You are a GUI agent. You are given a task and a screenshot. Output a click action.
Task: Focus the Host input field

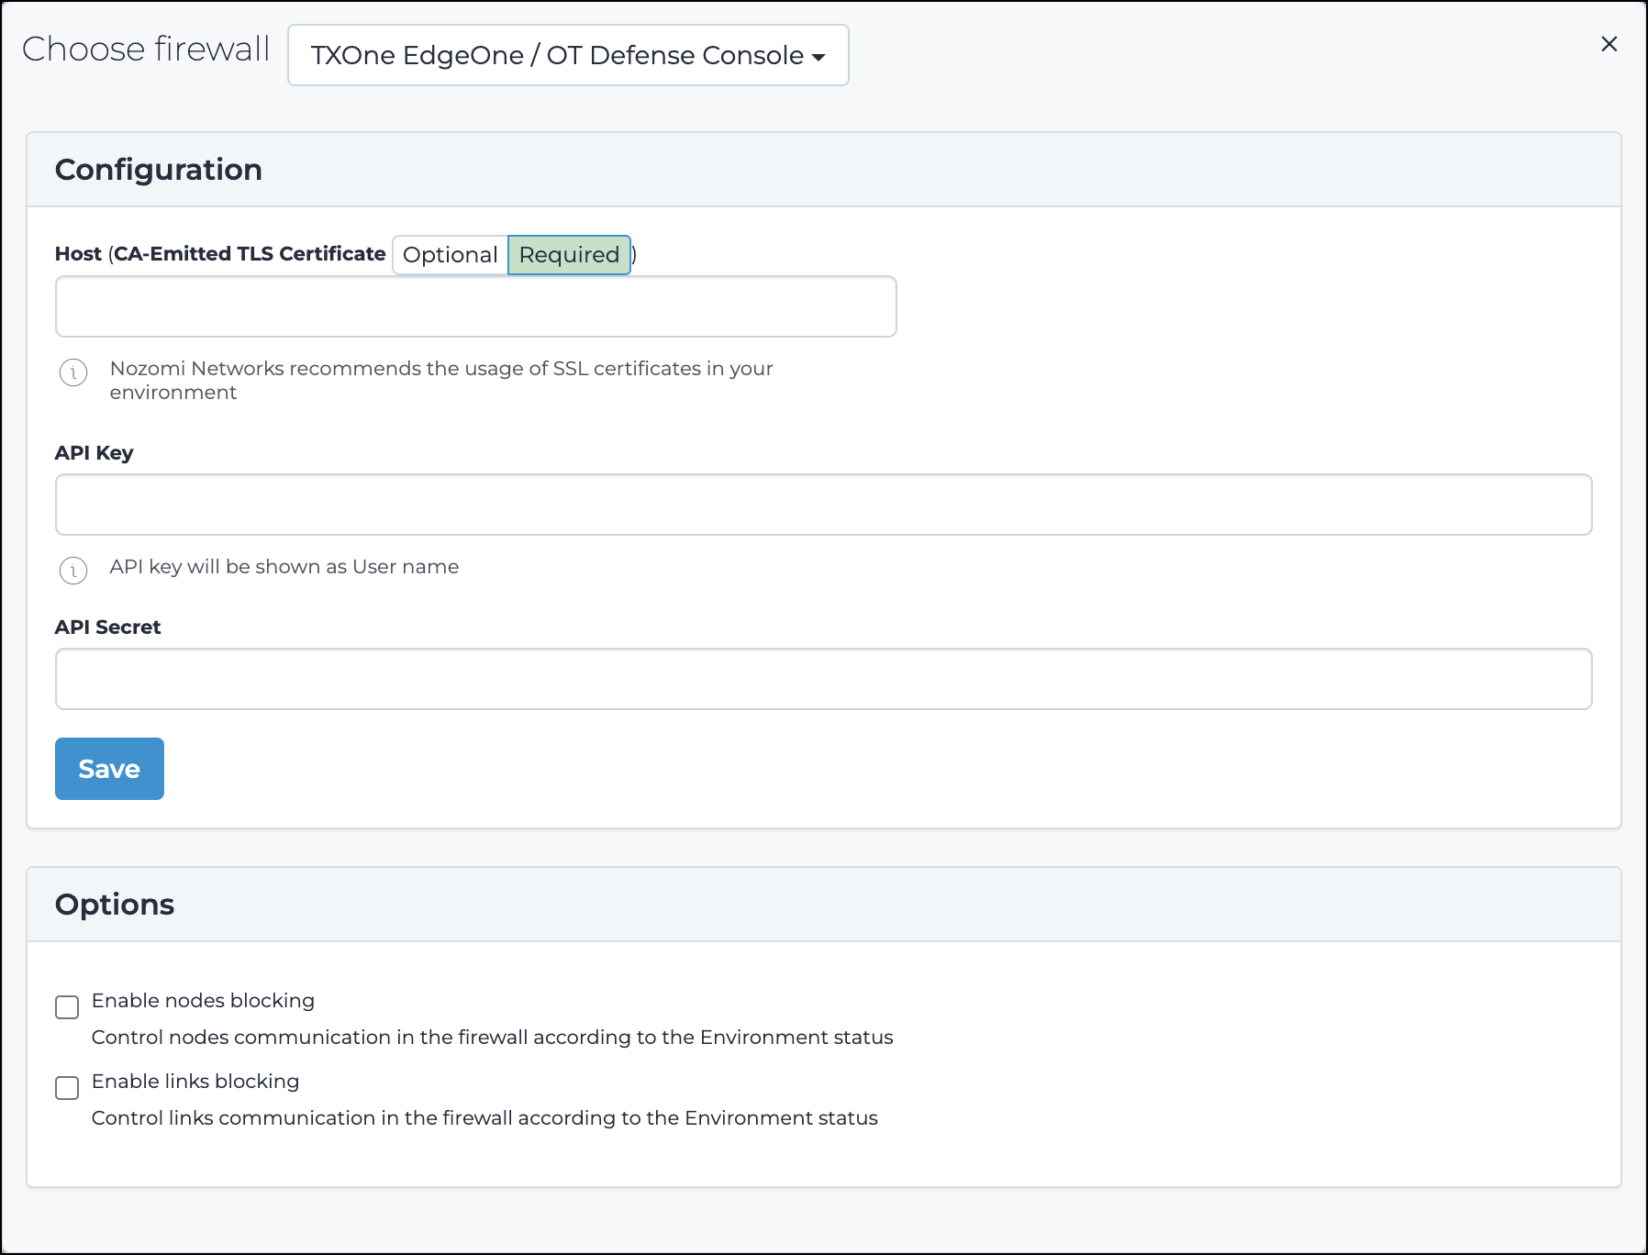click(475, 306)
